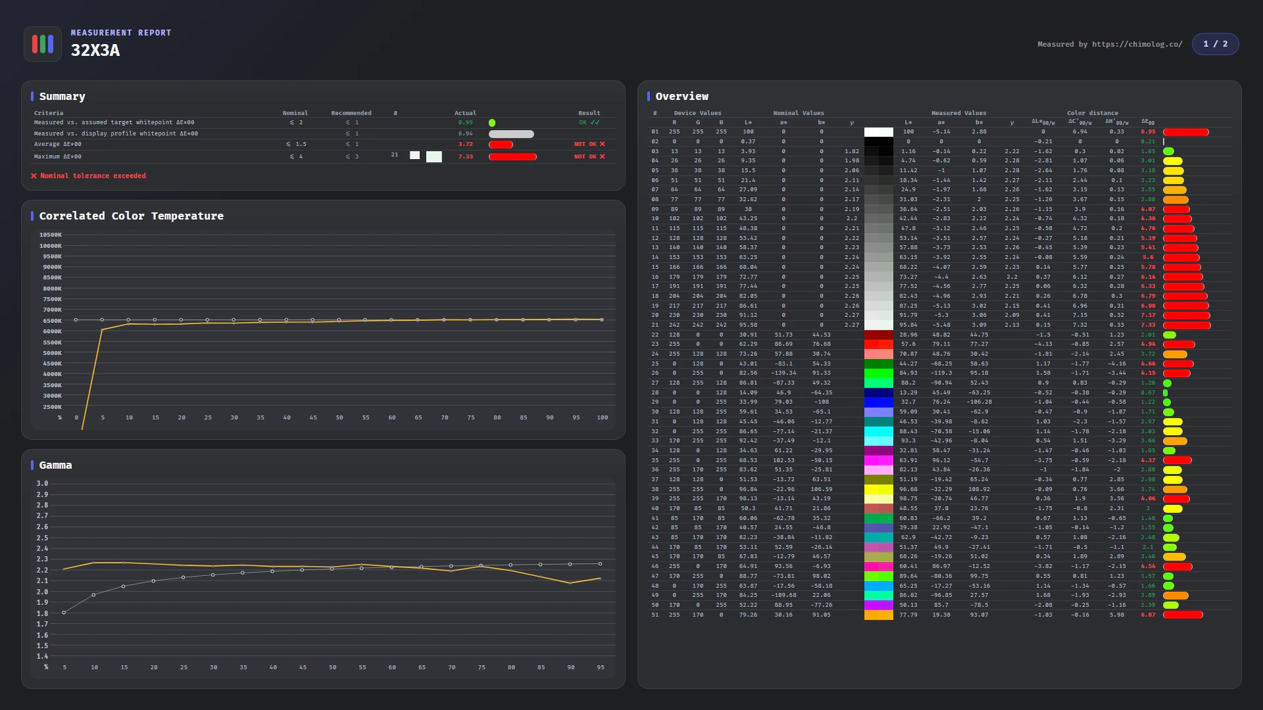Click the Actual column header in Summary

click(465, 113)
